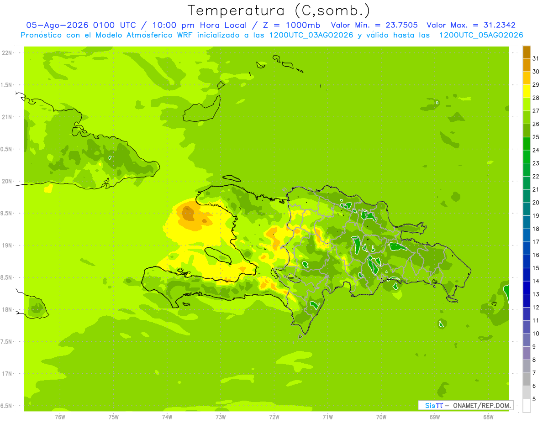Click the SisPI logo text in the credit box
The image size is (548, 423).
(x=433, y=405)
